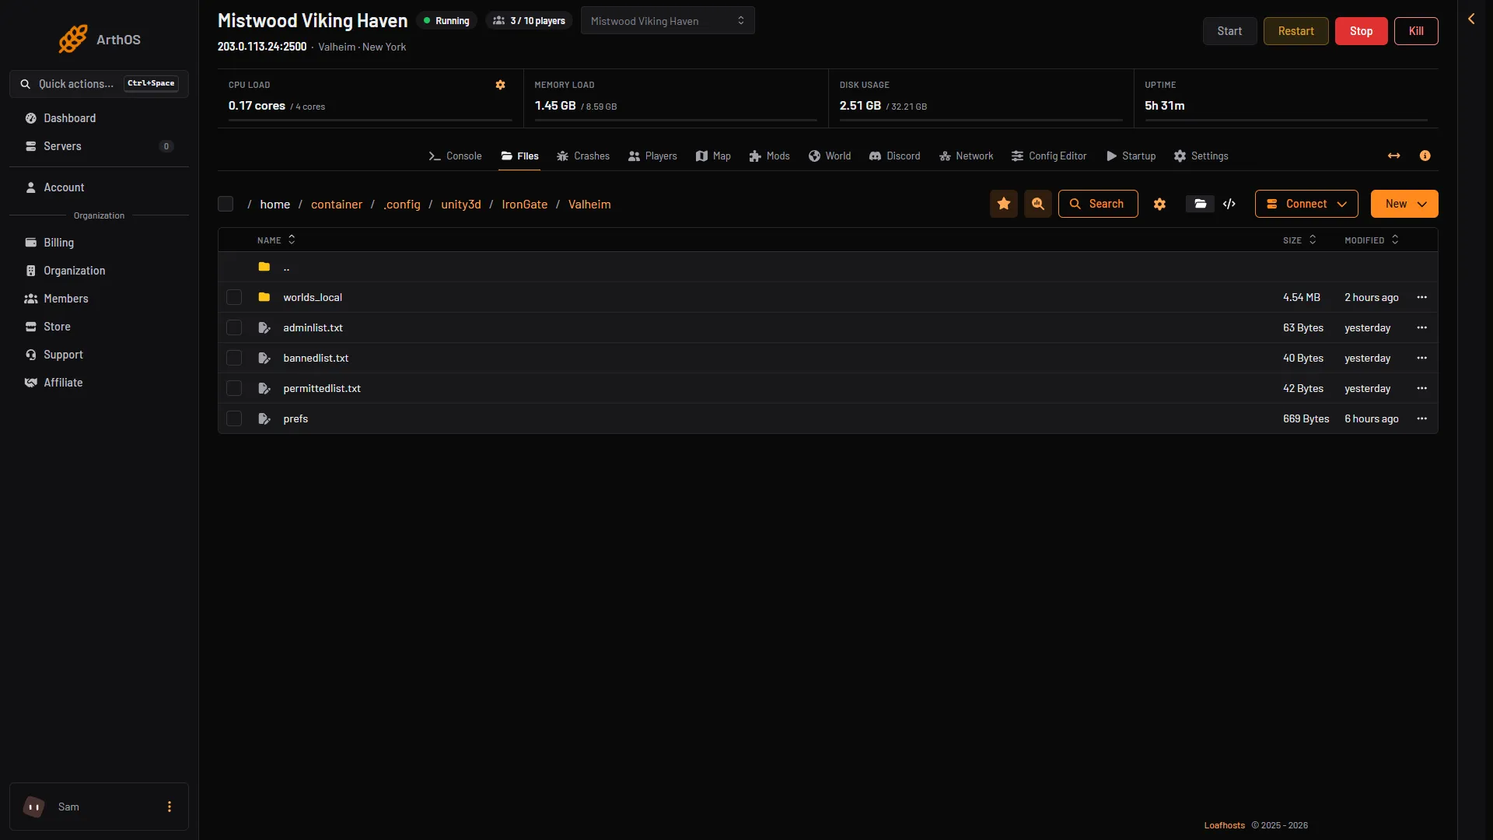Check the worlds_local folder checkbox

[x=234, y=297]
